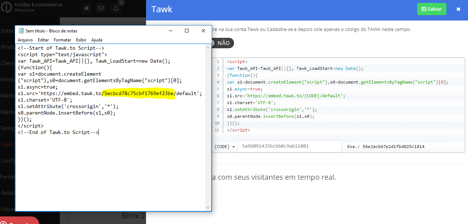Maximize the Notepad window
This screenshot has width=468, height=224.
[x=187, y=31]
